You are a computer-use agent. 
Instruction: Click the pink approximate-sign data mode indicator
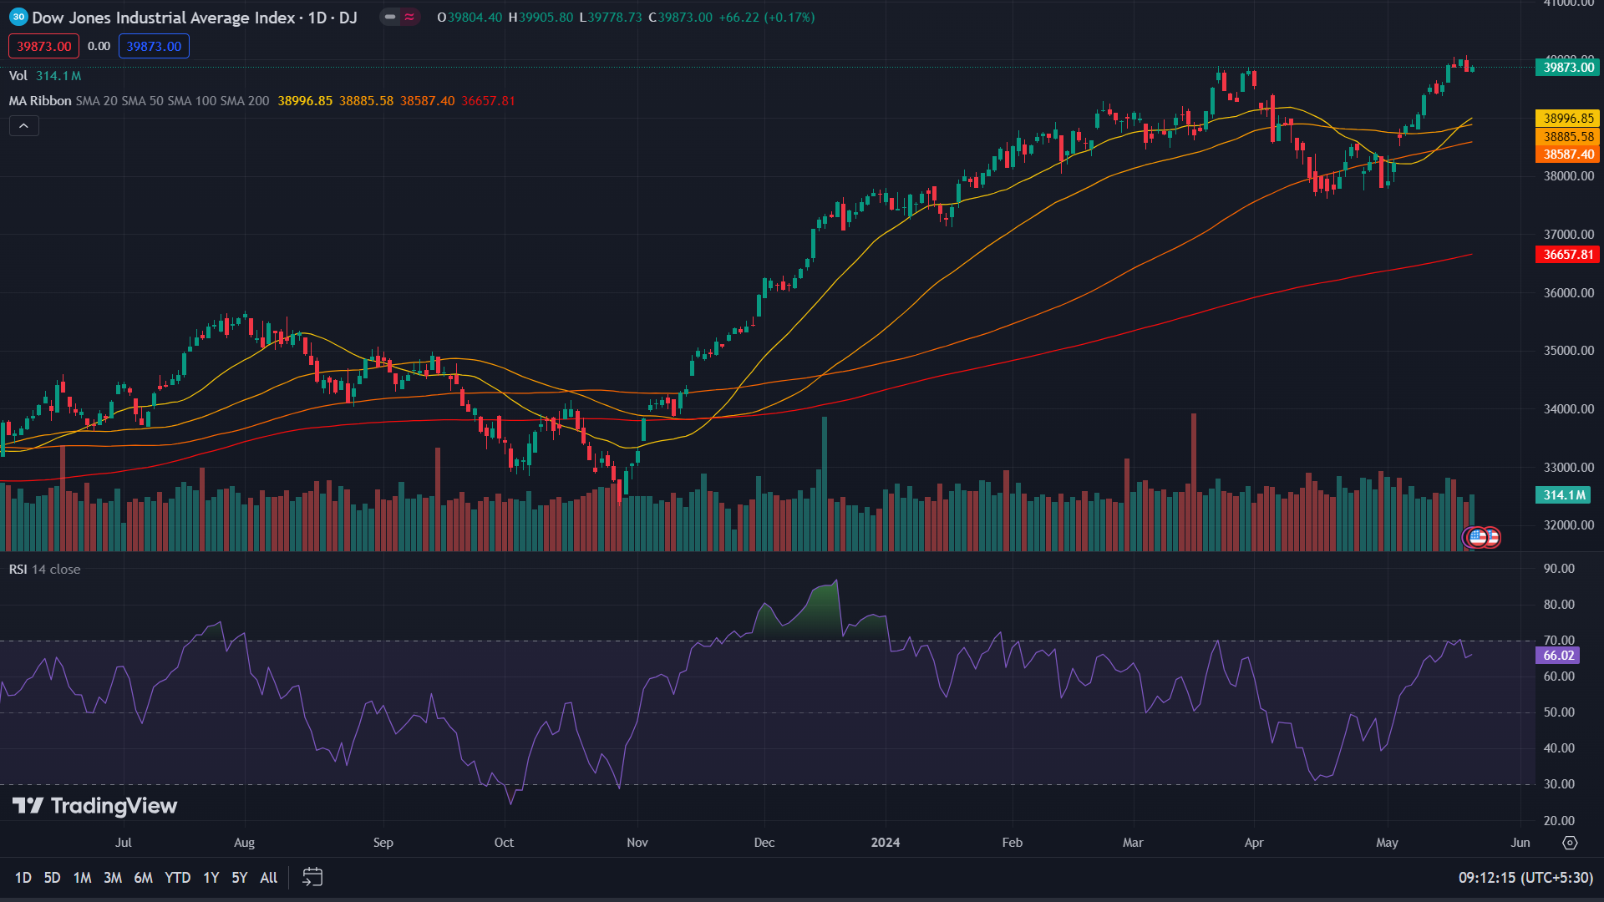pyautogui.click(x=409, y=17)
